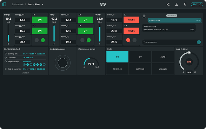
Task: Click the Temp_M3 value 19.3
Action: pyautogui.click(x=68, y=42)
